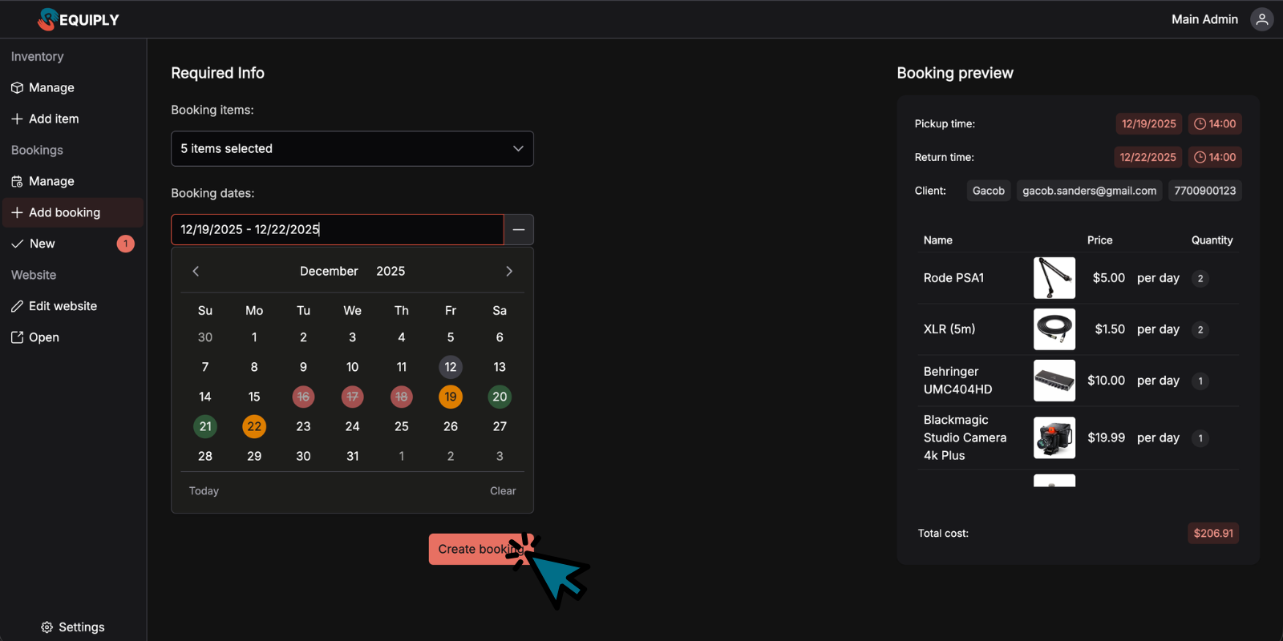
Task: Open Inventory Manage in sidebar
Action: click(73, 87)
